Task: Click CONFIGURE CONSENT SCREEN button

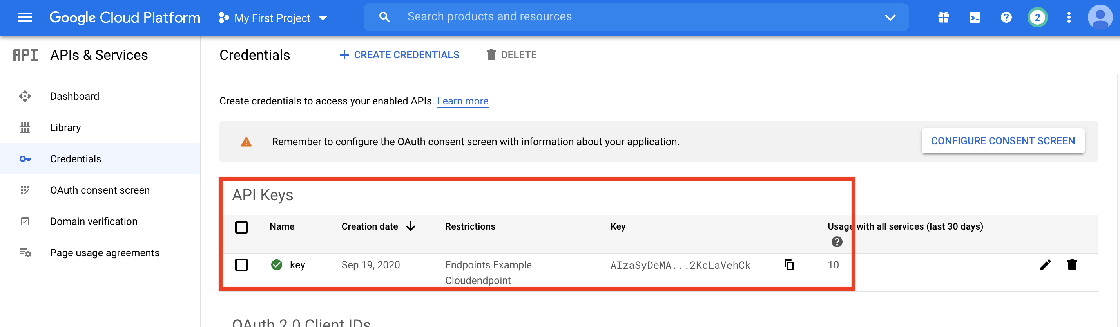Action: pyautogui.click(x=1002, y=141)
